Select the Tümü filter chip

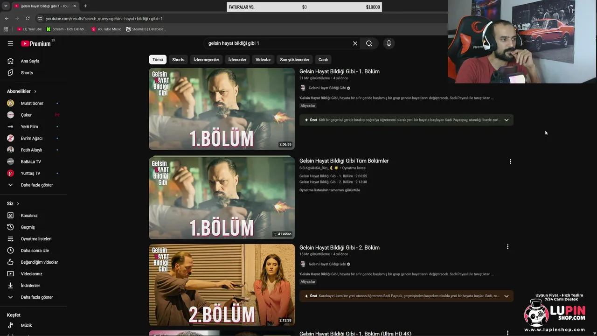pyautogui.click(x=158, y=60)
